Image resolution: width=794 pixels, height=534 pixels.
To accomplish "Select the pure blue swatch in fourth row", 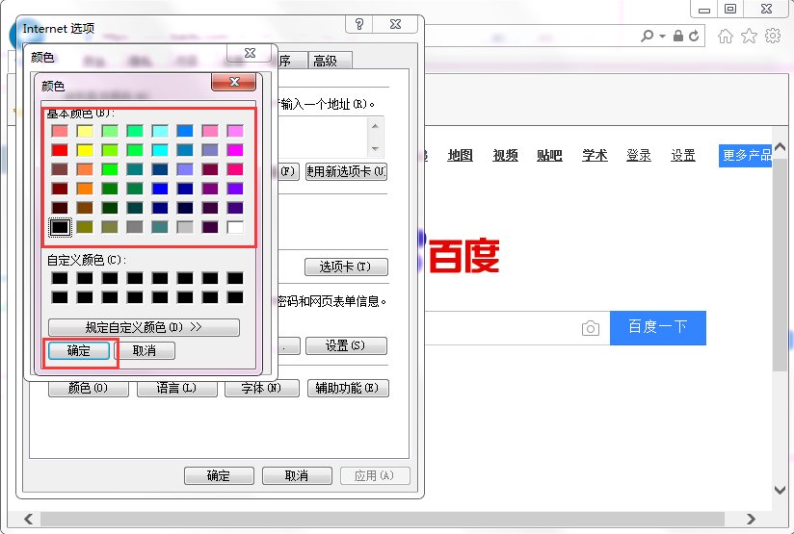I will (x=160, y=189).
